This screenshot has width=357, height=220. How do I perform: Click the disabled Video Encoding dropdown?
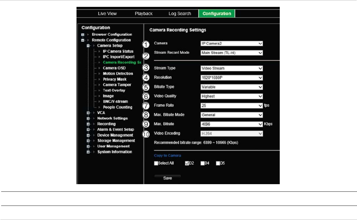tap(231, 134)
